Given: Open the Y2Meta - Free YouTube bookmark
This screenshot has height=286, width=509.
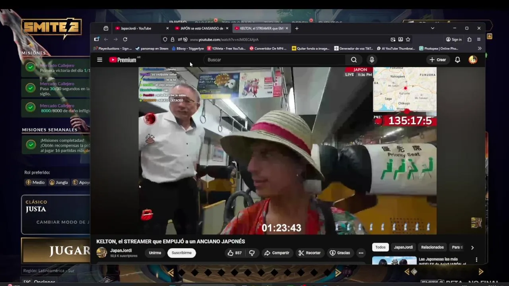Looking at the screenshot, I should tap(226, 48).
